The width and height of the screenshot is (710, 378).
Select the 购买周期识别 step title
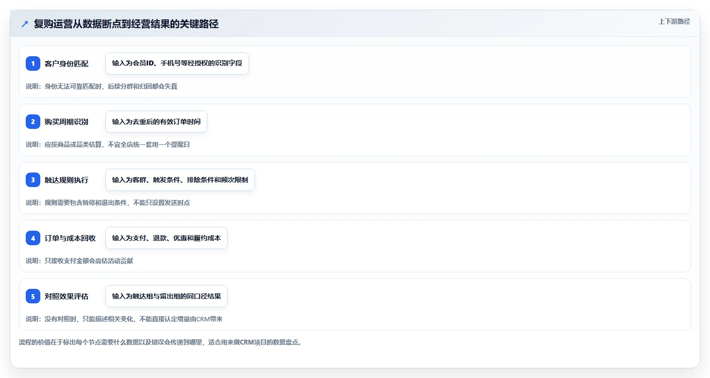click(x=67, y=122)
